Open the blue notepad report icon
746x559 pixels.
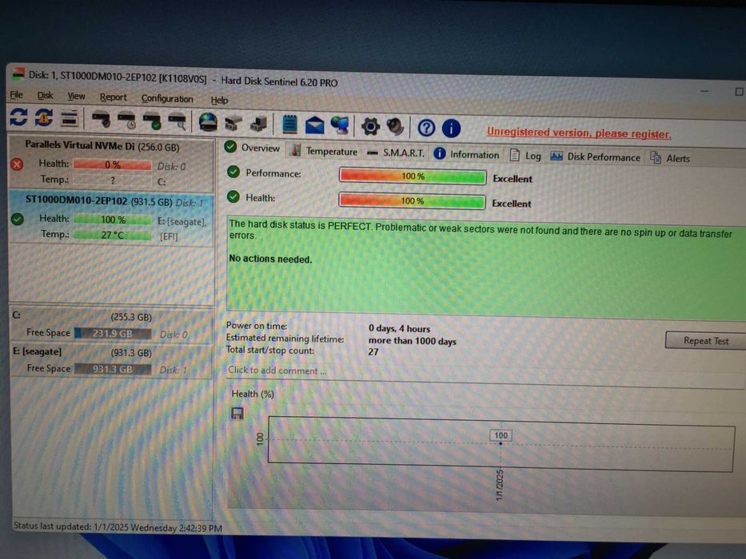click(x=289, y=125)
